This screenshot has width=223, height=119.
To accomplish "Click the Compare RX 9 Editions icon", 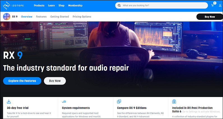I will click(119, 101).
